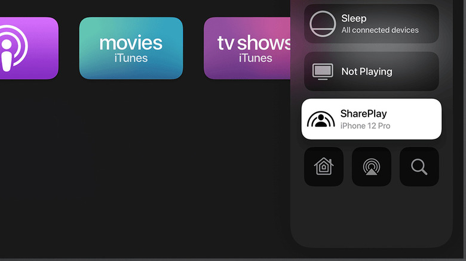Open HomeKit via the house icon
The height and width of the screenshot is (261, 466).
coord(324,167)
